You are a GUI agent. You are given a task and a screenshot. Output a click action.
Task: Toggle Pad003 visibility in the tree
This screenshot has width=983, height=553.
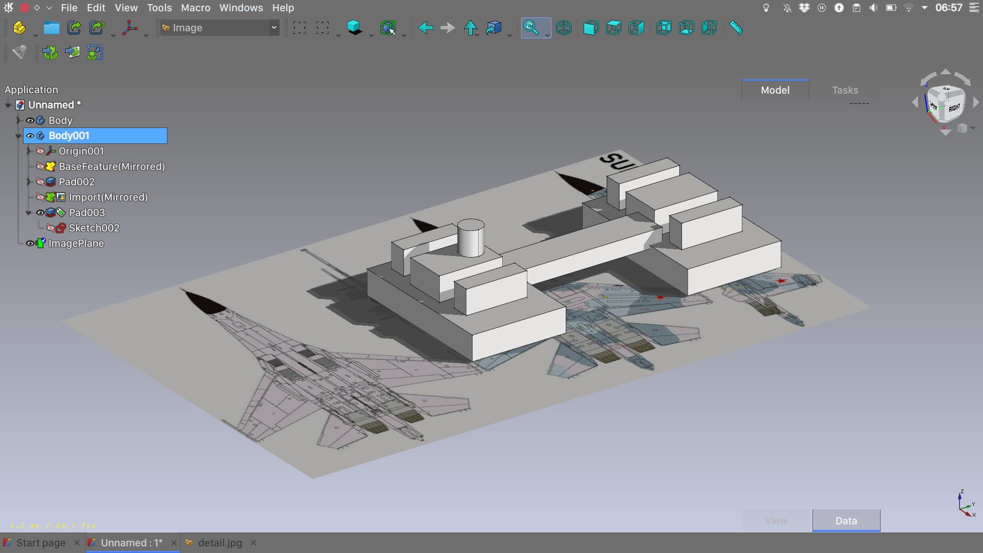tap(40, 212)
